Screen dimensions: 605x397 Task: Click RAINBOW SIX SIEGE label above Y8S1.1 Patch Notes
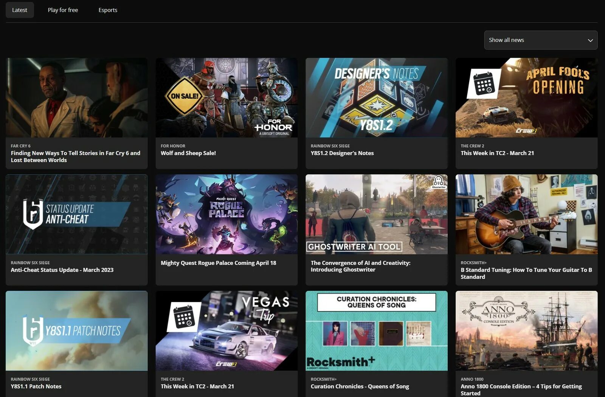tap(30, 379)
